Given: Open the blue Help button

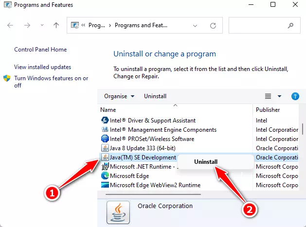Looking at the screenshot, I should click(x=295, y=96).
